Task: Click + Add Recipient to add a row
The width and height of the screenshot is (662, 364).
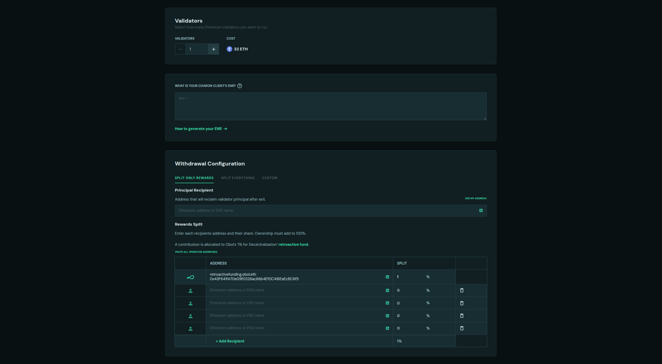Action: click(x=230, y=341)
